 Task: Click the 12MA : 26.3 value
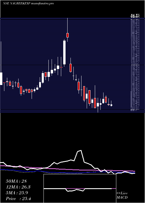click(x=18, y=187)
